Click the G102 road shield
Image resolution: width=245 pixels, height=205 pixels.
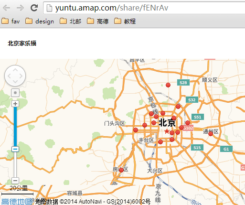pos(188,128)
